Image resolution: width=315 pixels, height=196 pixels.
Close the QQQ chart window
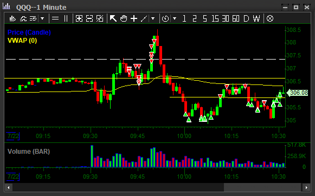(307, 8)
